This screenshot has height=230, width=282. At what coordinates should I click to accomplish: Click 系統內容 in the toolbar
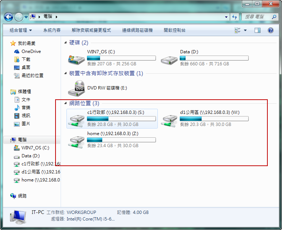pyautogui.click(x=52, y=30)
